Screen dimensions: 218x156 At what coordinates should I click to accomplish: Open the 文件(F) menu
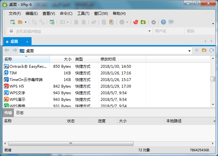point(14,14)
